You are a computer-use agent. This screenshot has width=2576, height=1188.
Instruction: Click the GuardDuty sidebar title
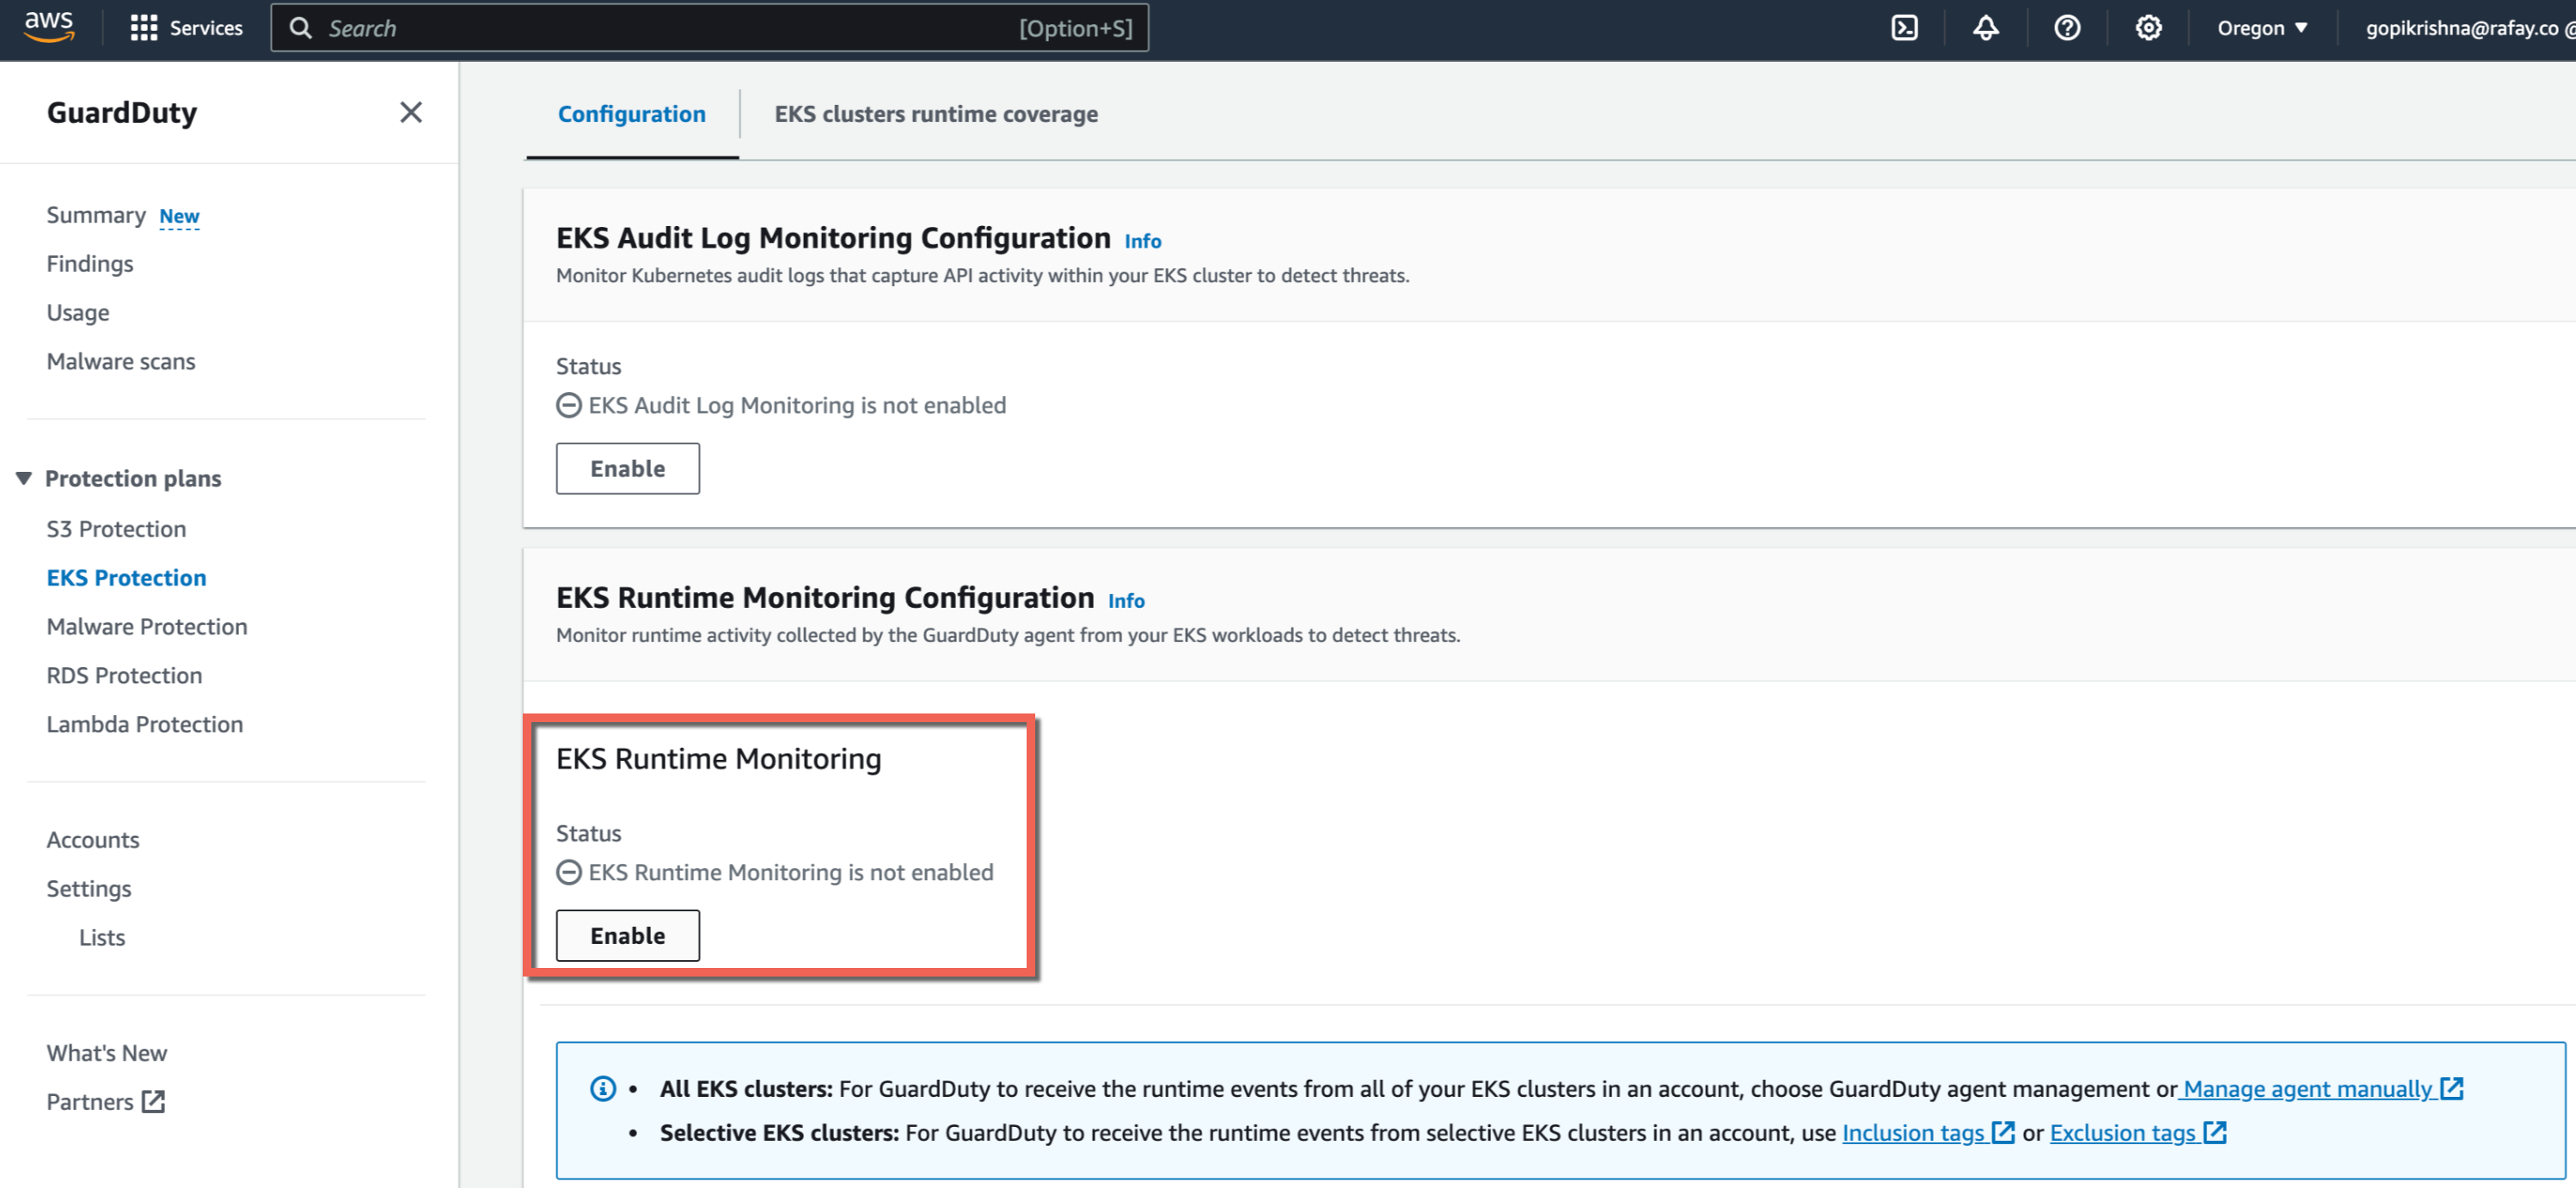[x=122, y=112]
